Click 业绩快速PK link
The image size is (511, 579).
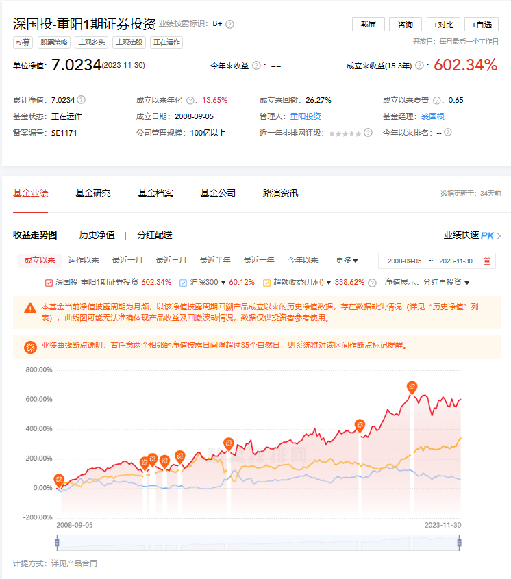tap(469, 235)
